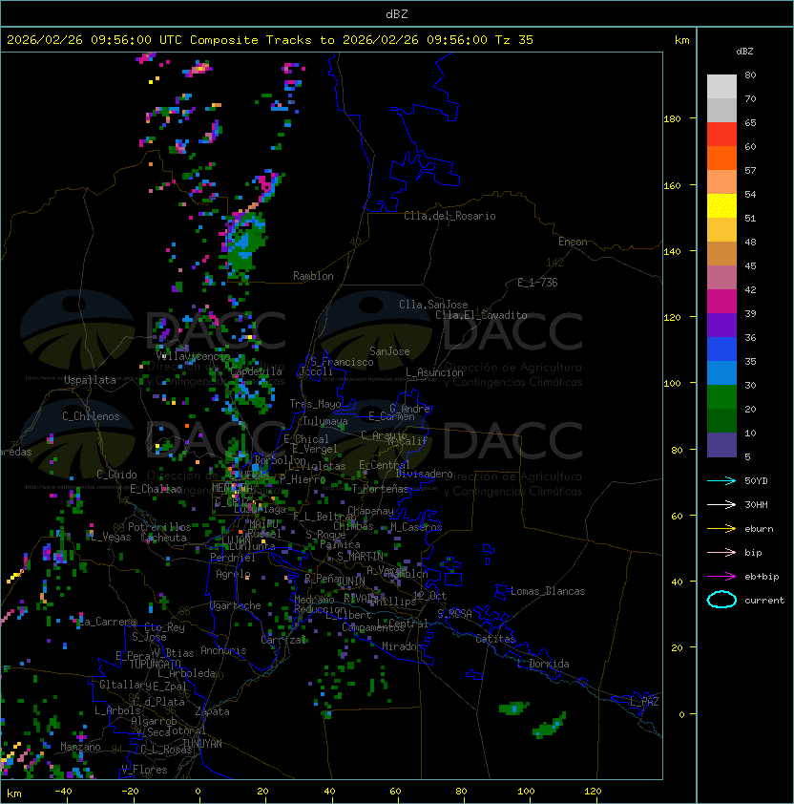
Task: Click the pink bip arrow in legend
Action: click(x=721, y=552)
